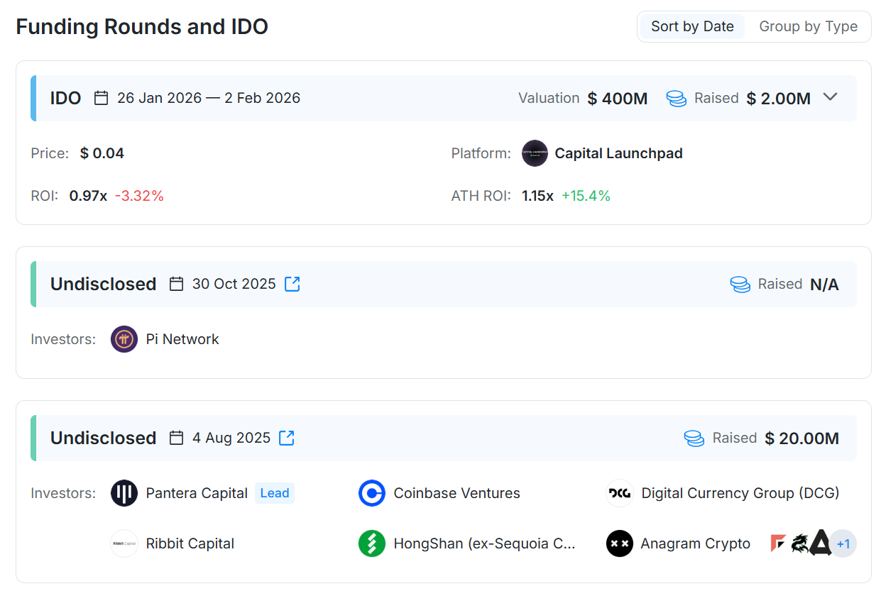
Task: Expand the +1 hidden investors badge
Action: click(844, 543)
